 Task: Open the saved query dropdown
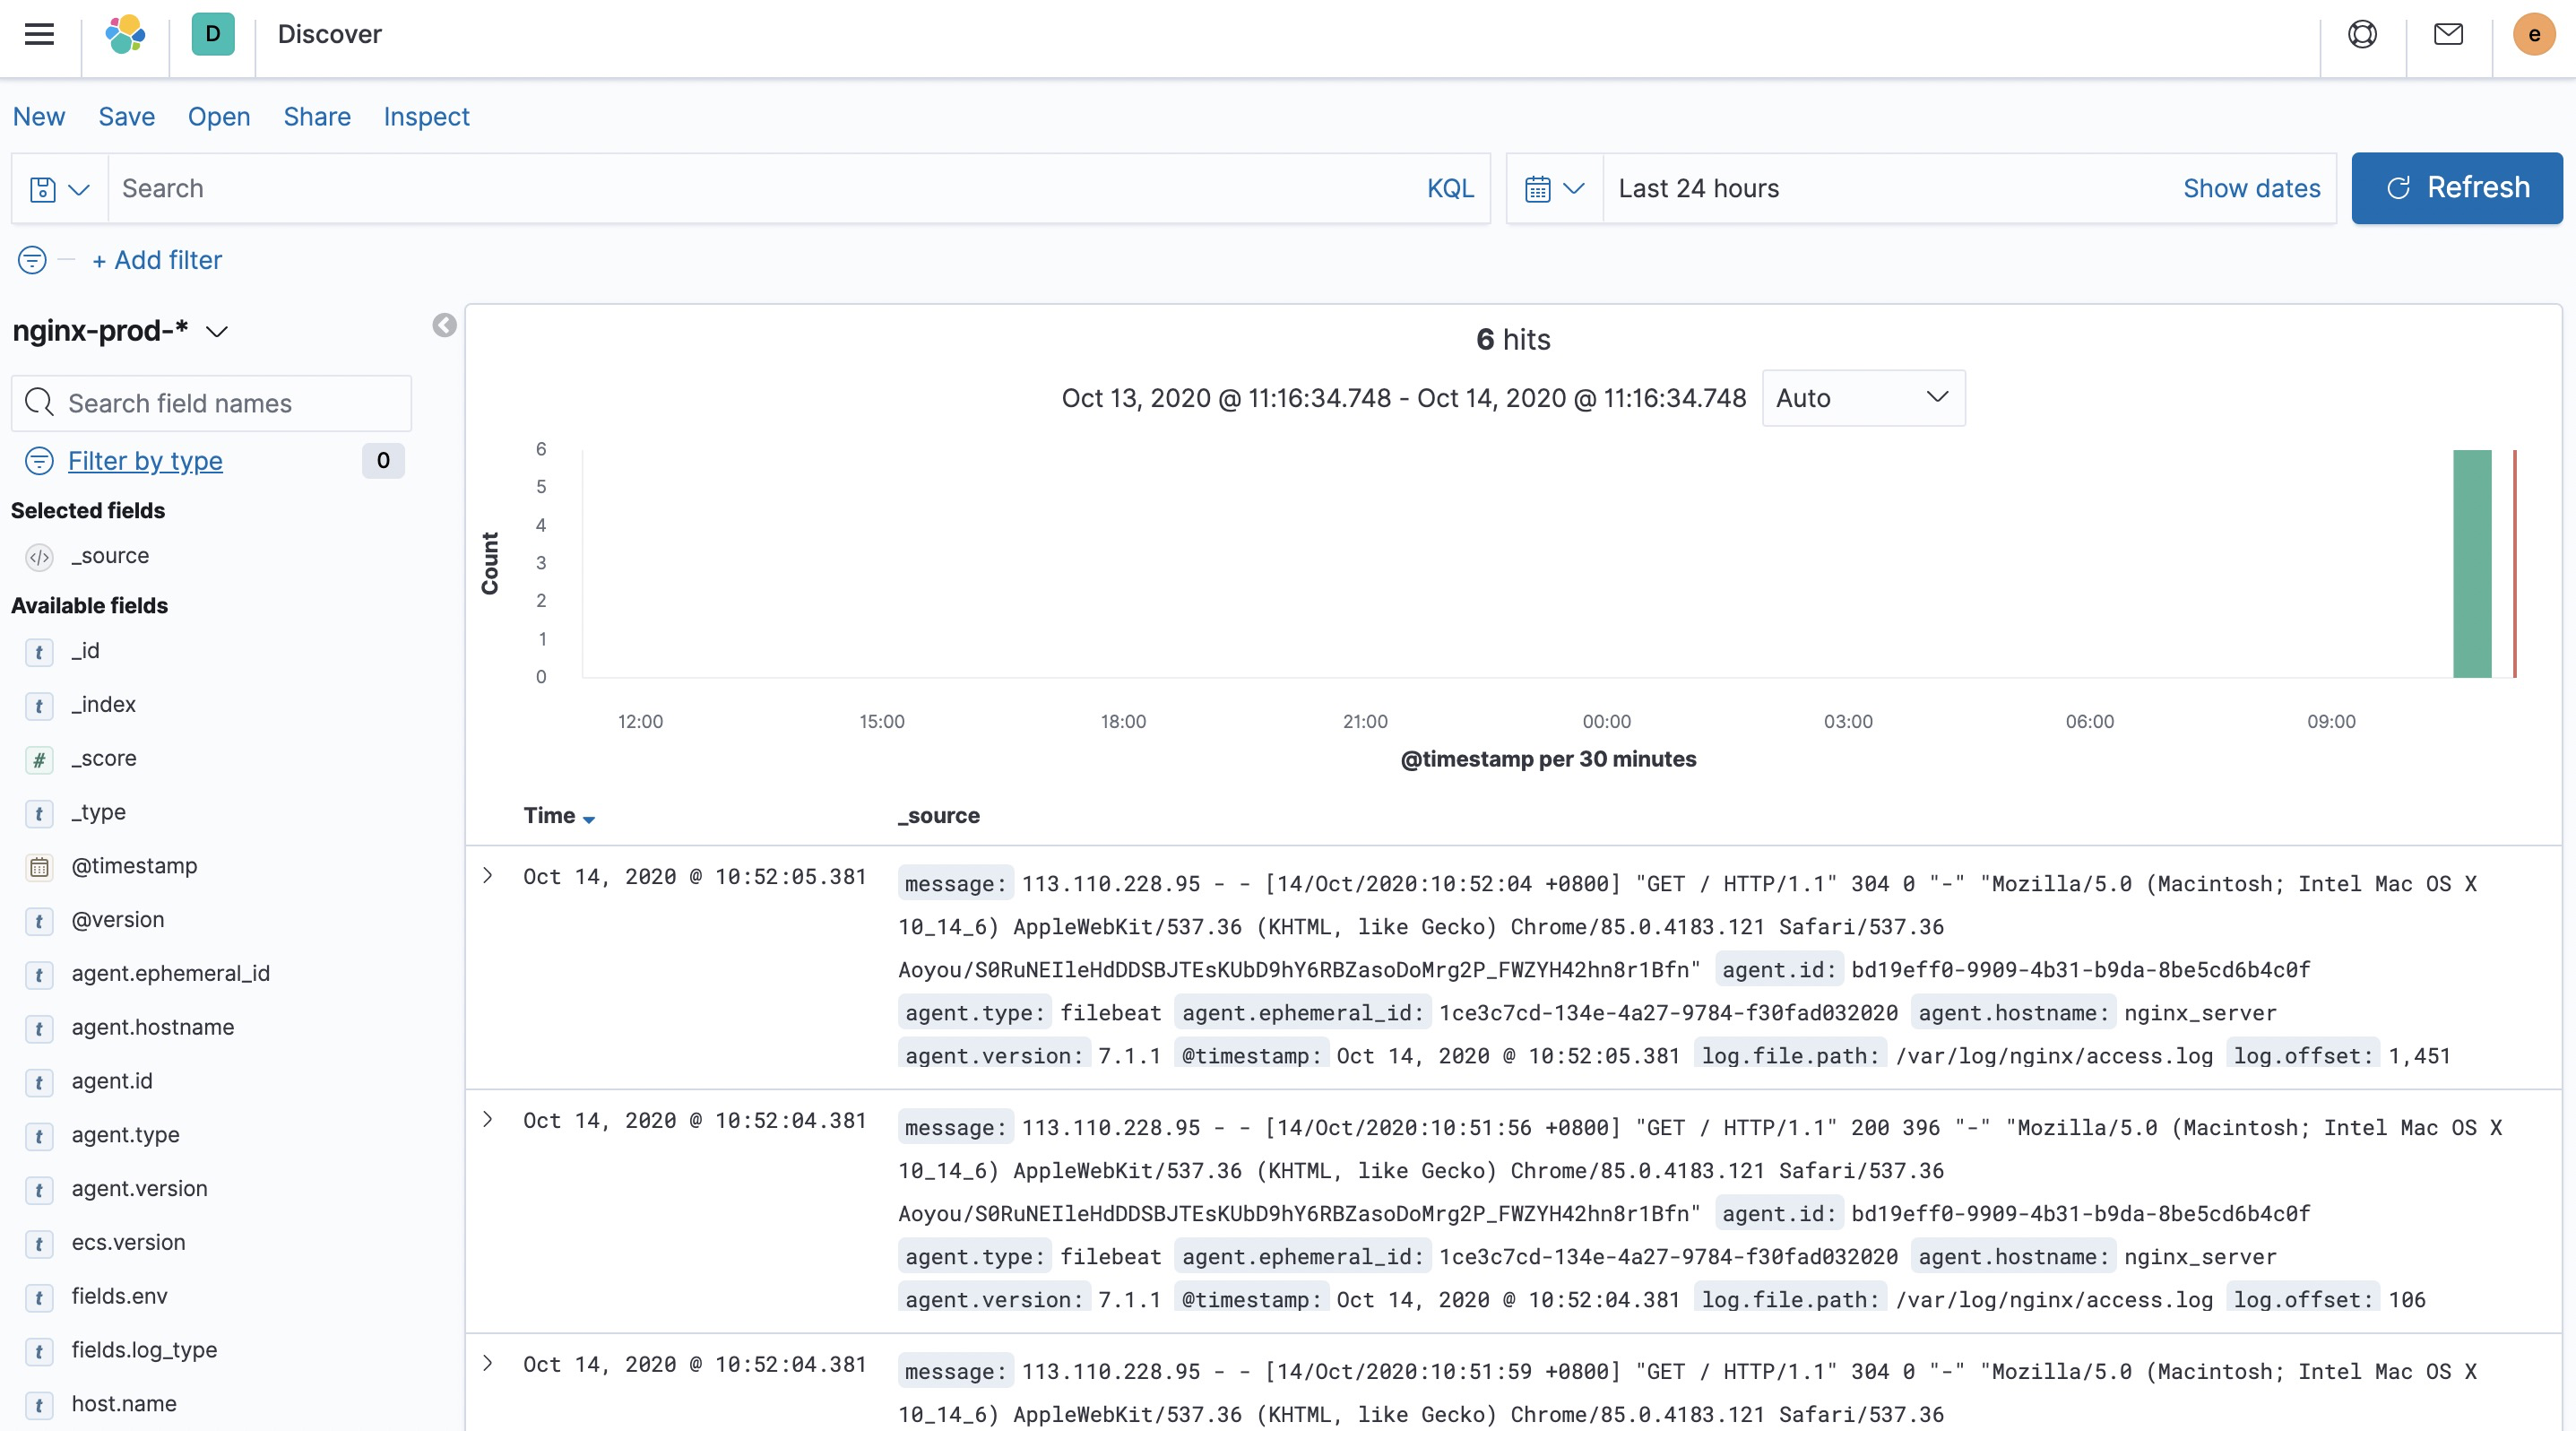(x=59, y=189)
